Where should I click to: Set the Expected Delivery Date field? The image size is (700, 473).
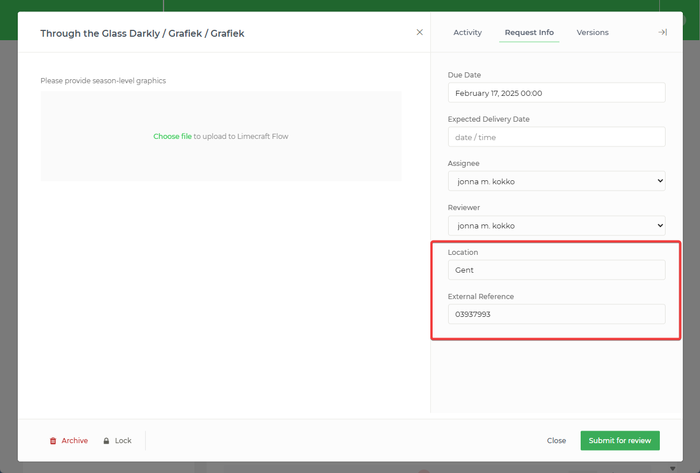coord(557,137)
